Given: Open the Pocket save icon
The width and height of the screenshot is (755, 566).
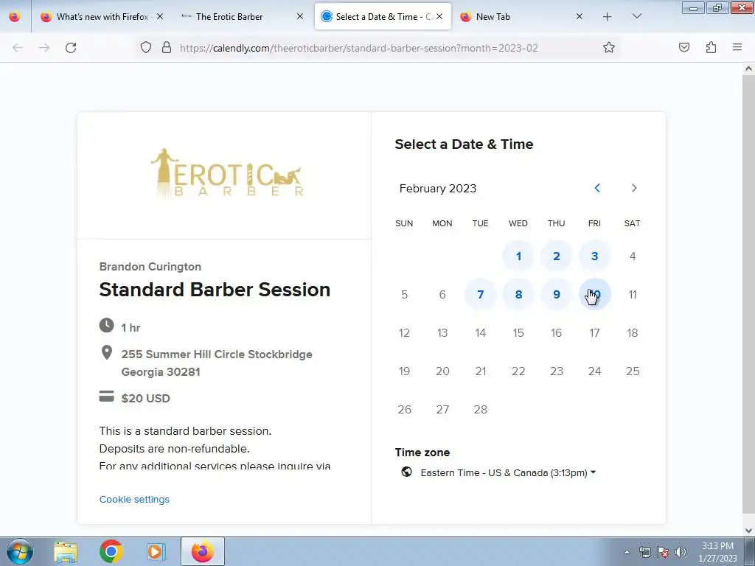Looking at the screenshot, I should [x=683, y=47].
